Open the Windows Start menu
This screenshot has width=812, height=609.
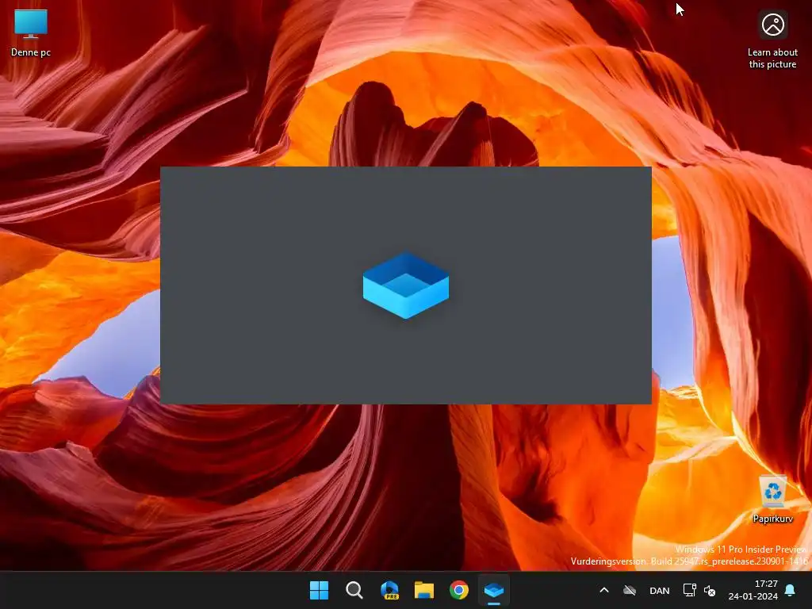click(x=319, y=590)
